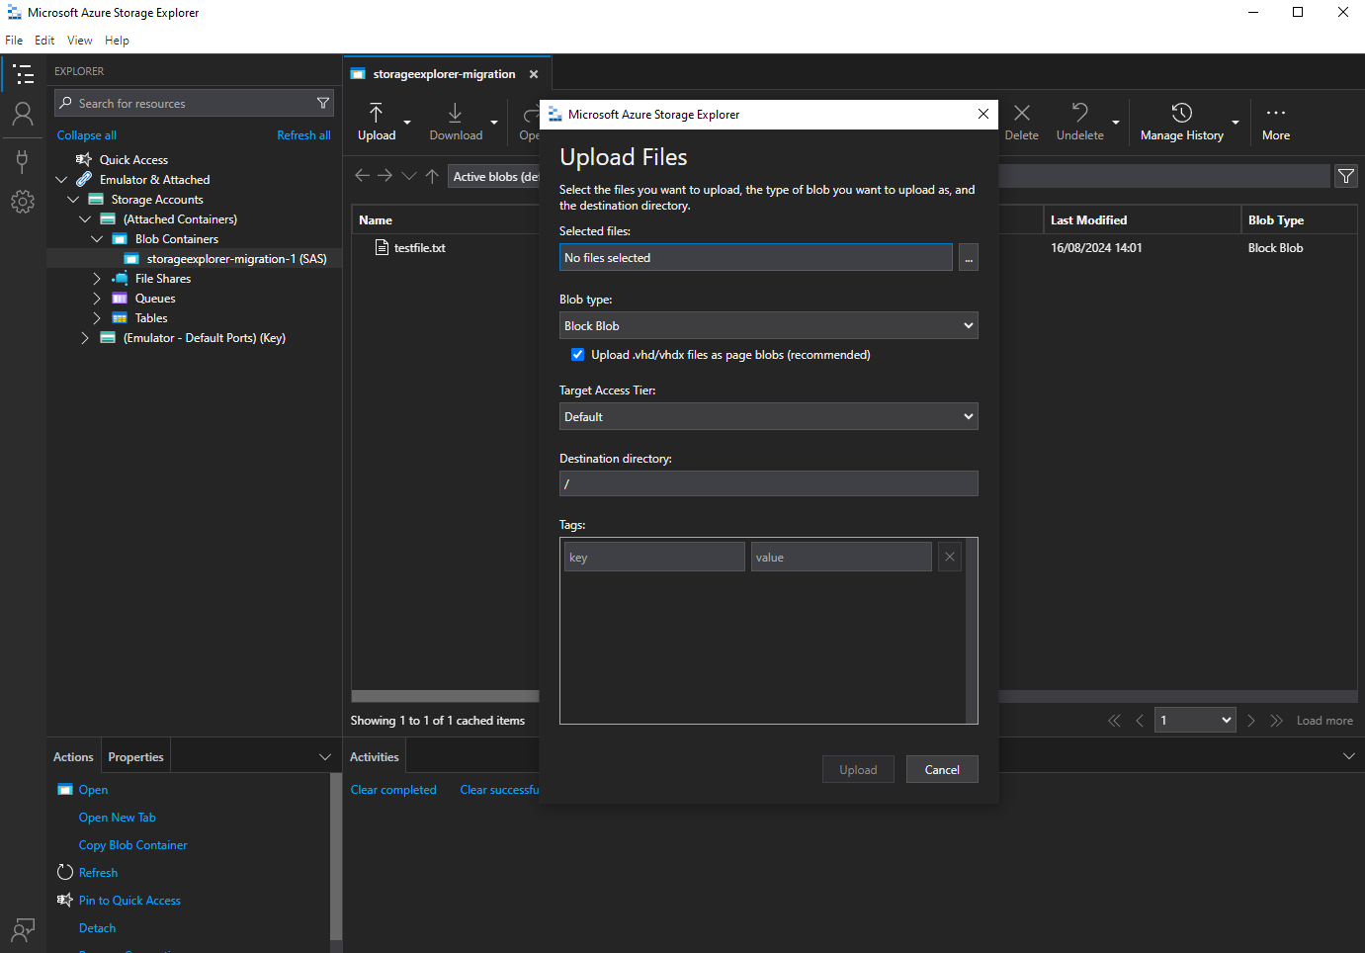Click the tag key input field
Screen dimensions: 1365x953
coord(654,557)
